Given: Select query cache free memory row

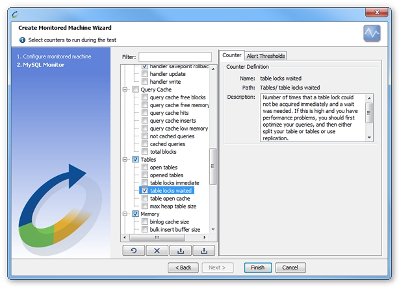Looking at the screenshot, I should (179, 105).
